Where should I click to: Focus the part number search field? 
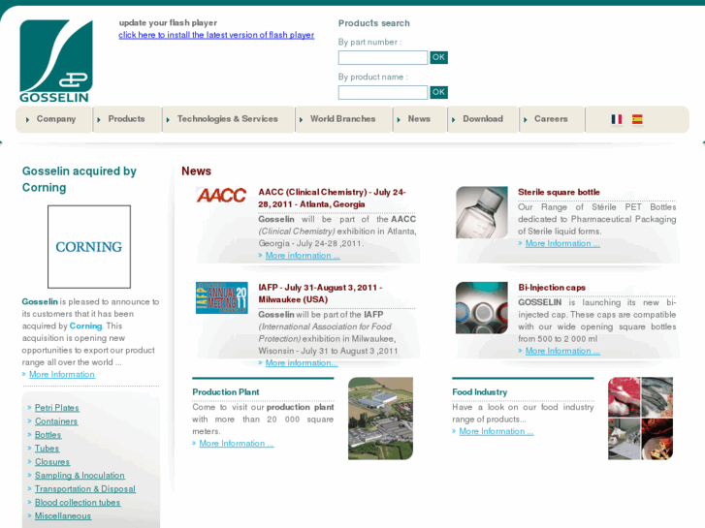pyautogui.click(x=383, y=57)
